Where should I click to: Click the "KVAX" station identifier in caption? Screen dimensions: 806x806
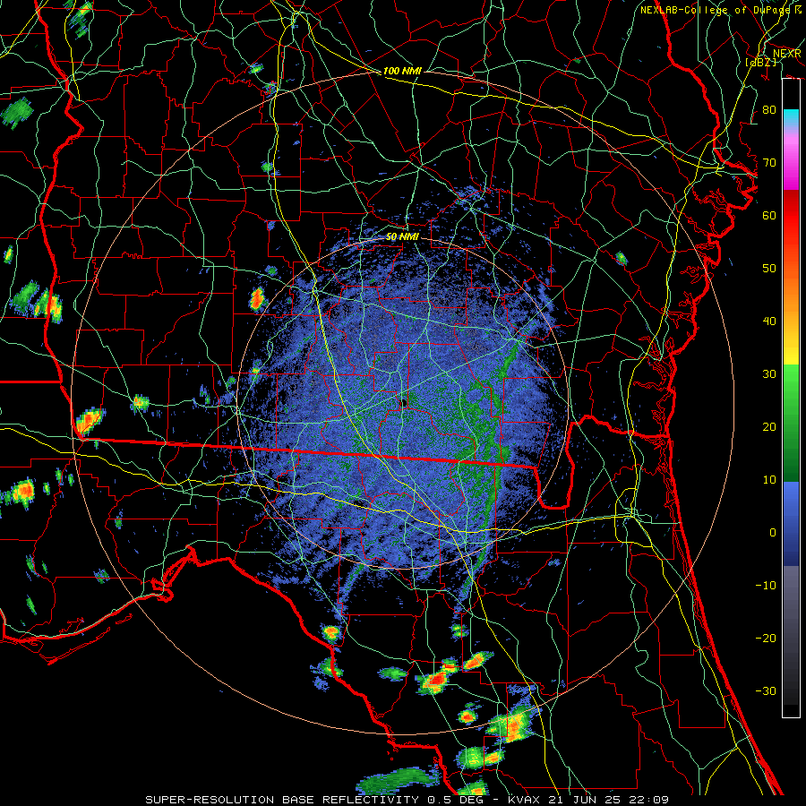(527, 800)
